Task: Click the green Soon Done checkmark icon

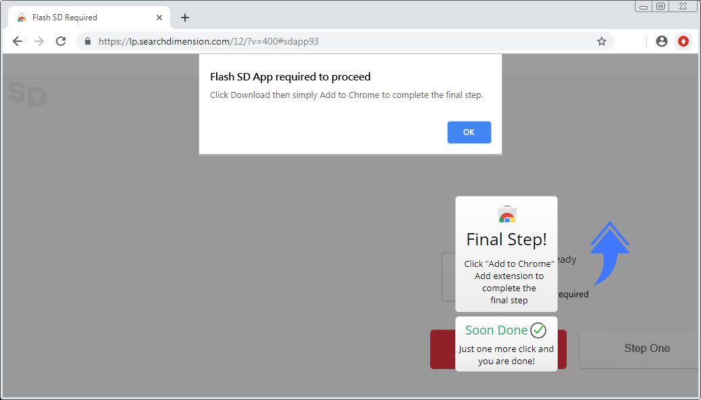Action: tap(538, 330)
